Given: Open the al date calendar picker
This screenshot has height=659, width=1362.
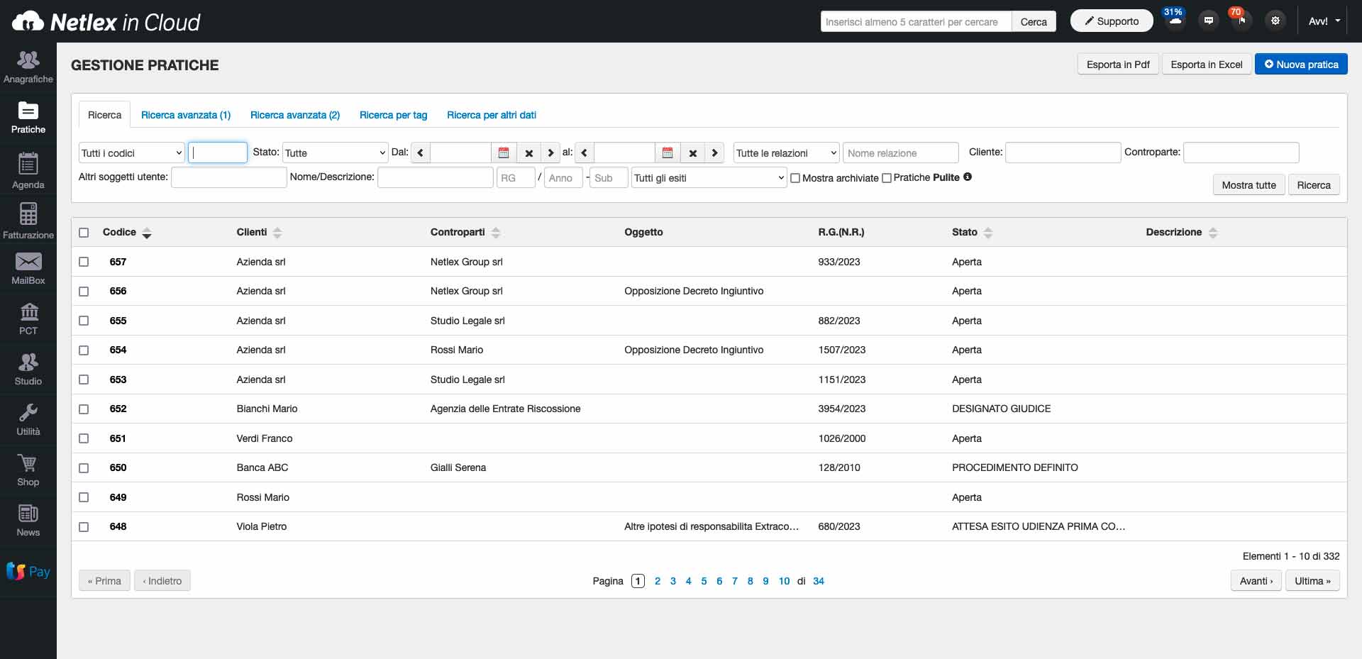Looking at the screenshot, I should click(667, 153).
